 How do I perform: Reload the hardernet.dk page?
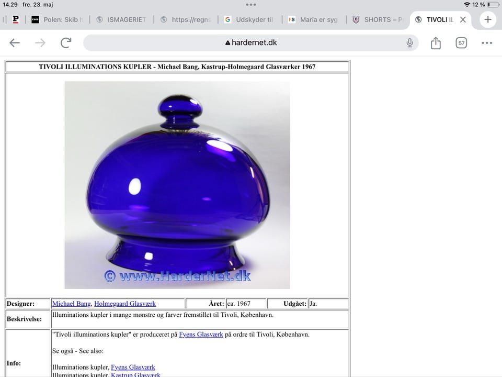[x=66, y=42]
